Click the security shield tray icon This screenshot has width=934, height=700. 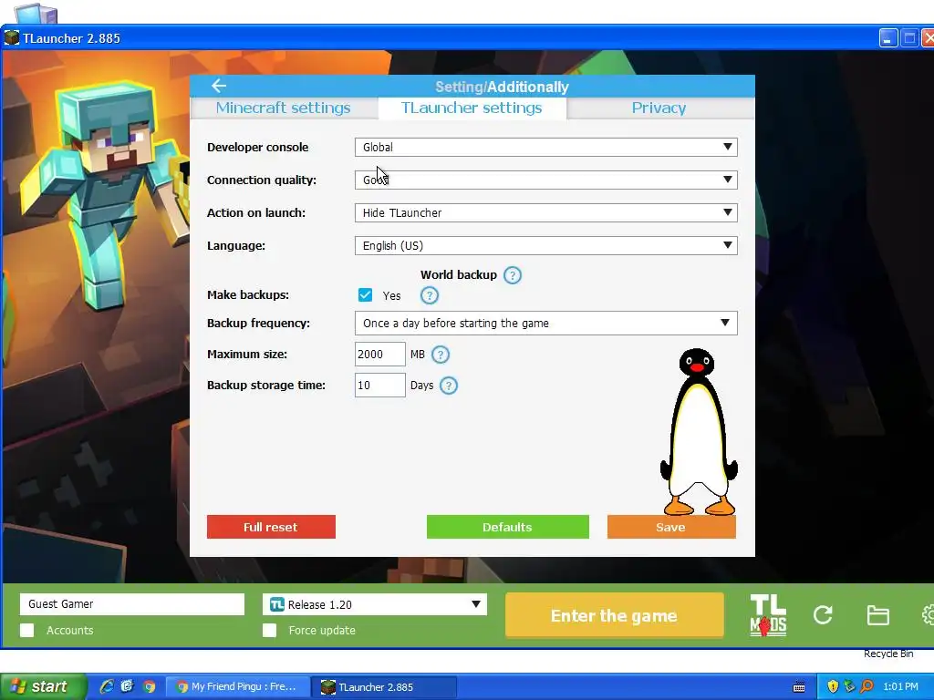click(x=833, y=686)
